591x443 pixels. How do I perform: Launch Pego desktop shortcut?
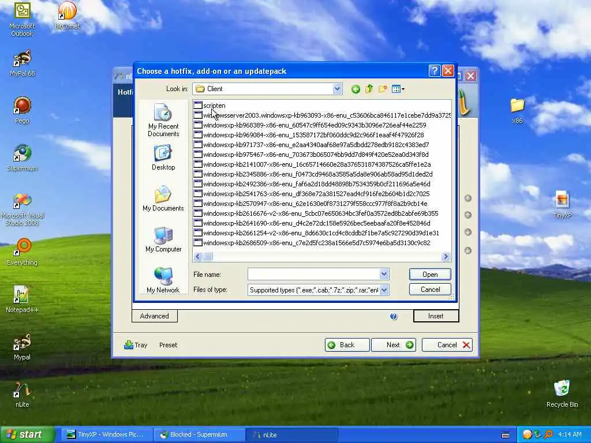tap(23, 110)
